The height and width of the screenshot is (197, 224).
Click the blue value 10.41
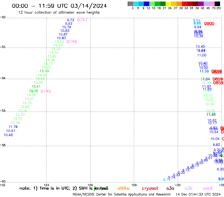pos(11,131)
